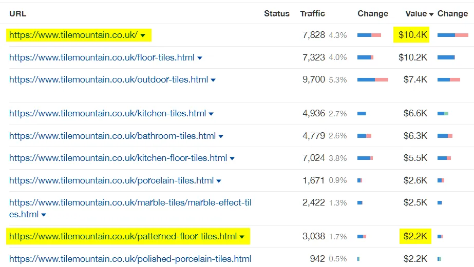Expand dropdown arrow beside marble-effect-tiles URL
474x267 pixels.
pos(44,215)
